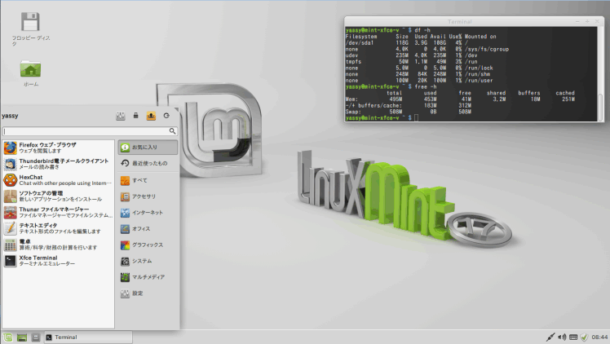
Task: Click the show desktop panel icon
Action: click(x=22, y=337)
